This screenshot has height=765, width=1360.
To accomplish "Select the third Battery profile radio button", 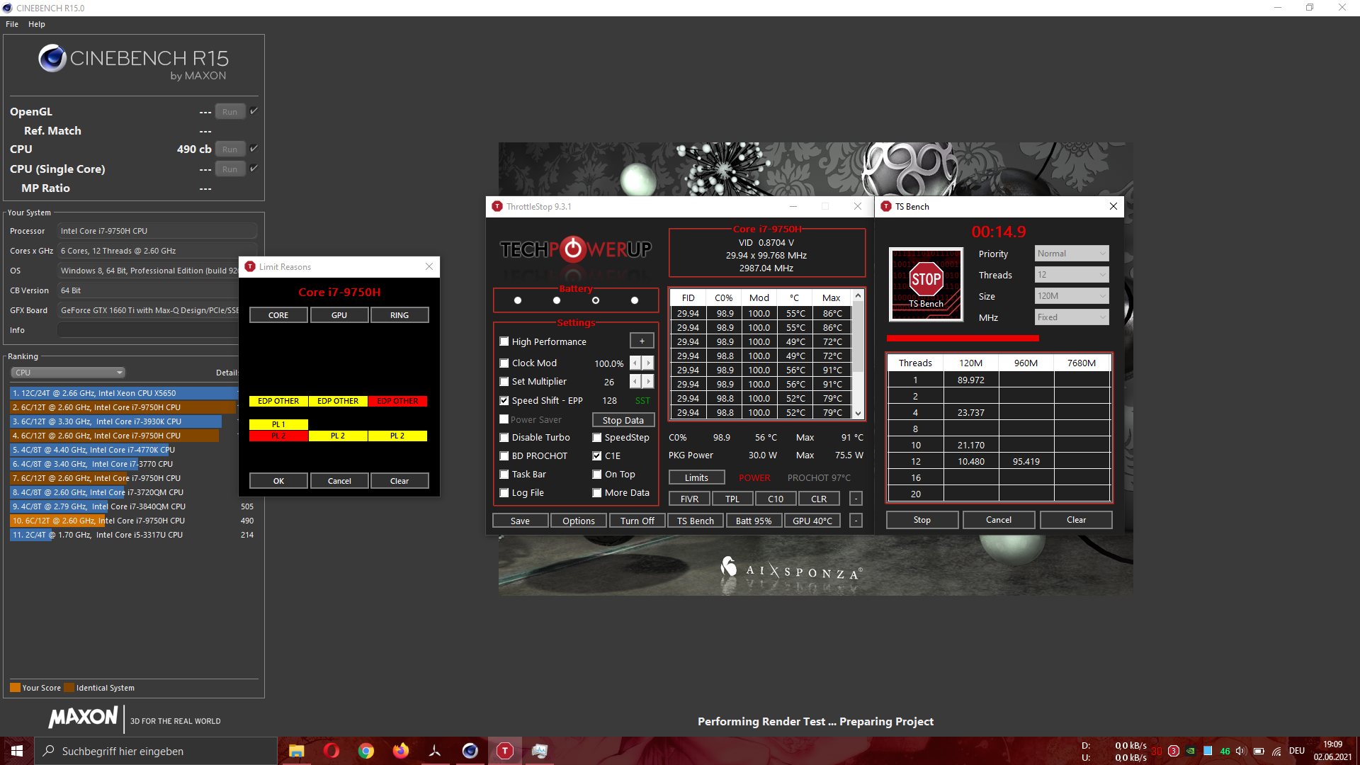I will coord(596,300).
